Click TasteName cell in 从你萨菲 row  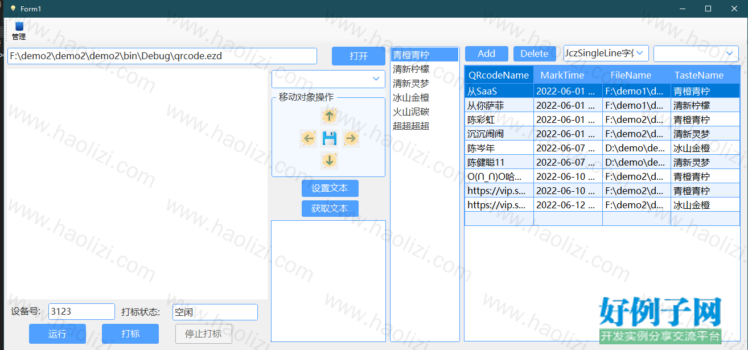pyautogui.click(x=705, y=105)
